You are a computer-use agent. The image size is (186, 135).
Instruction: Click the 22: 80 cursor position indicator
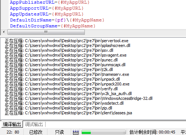point(13,132)
